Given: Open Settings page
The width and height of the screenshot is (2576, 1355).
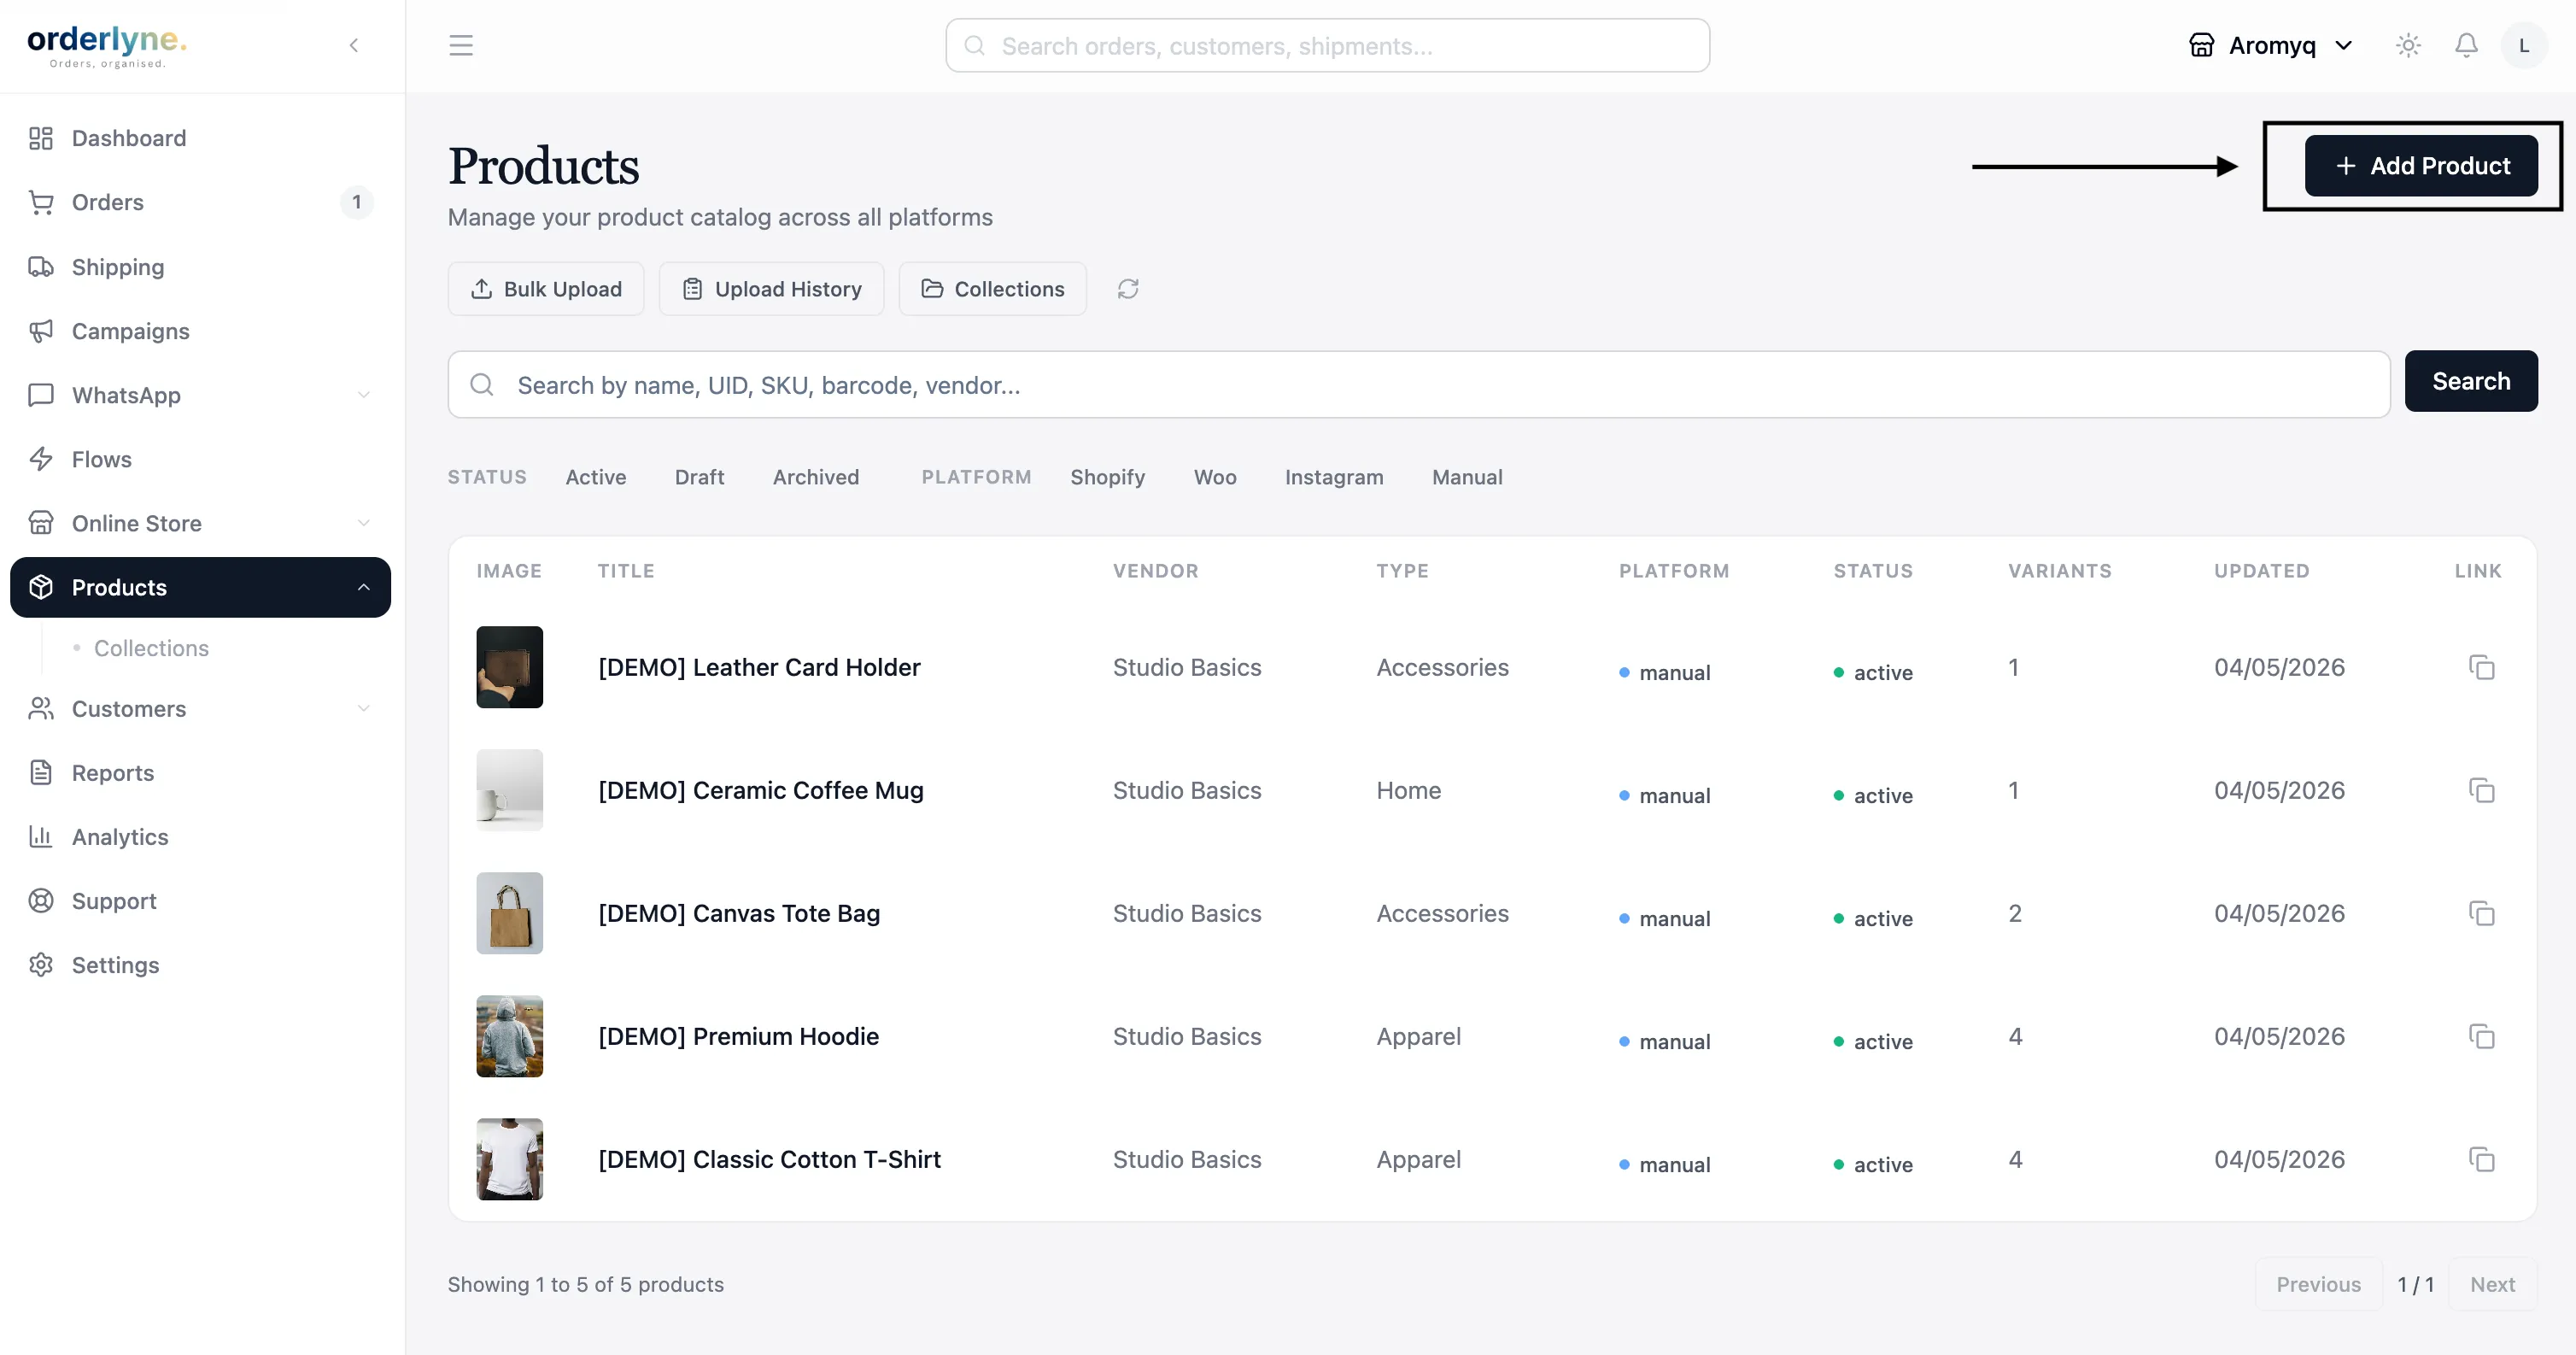Looking at the screenshot, I should coord(200,965).
